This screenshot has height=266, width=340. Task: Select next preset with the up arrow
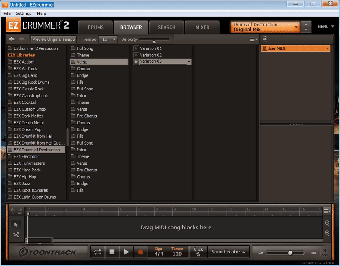[x=306, y=24]
